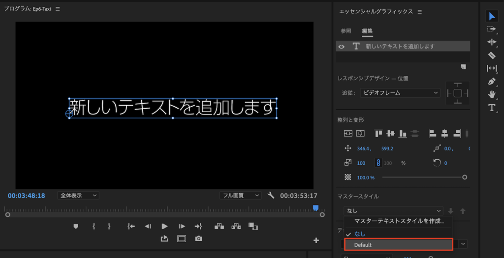This screenshot has height=258, width=504.
Task: Click the current timecode 00:03:48:18
Action: (27, 196)
